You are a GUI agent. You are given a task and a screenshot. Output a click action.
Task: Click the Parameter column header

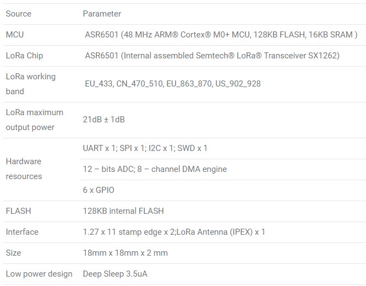(x=102, y=14)
